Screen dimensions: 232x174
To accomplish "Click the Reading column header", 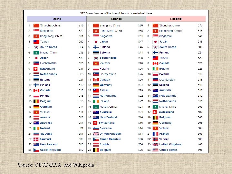I will click(176, 19).
